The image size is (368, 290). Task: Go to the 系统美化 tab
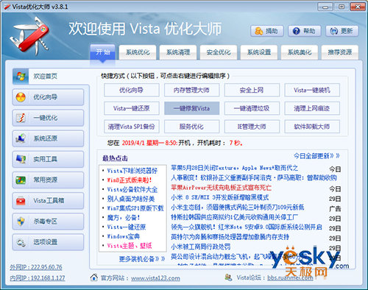(x=300, y=52)
